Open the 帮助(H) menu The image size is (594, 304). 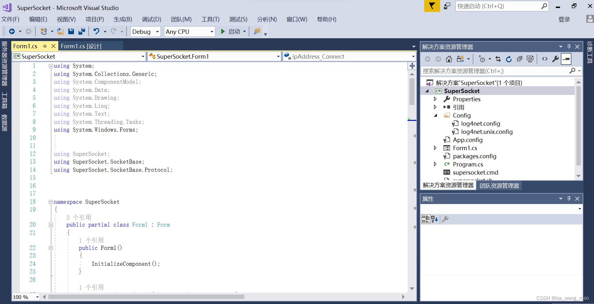pyautogui.click(x=327, y=19)
